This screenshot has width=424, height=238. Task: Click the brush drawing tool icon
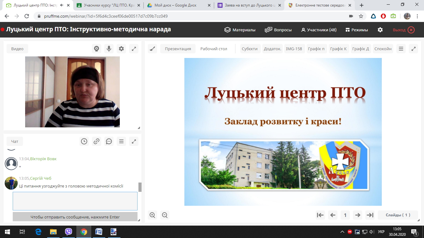152,49
